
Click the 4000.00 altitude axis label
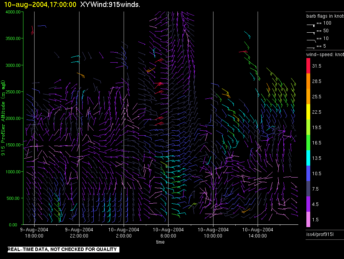point(13,12)
